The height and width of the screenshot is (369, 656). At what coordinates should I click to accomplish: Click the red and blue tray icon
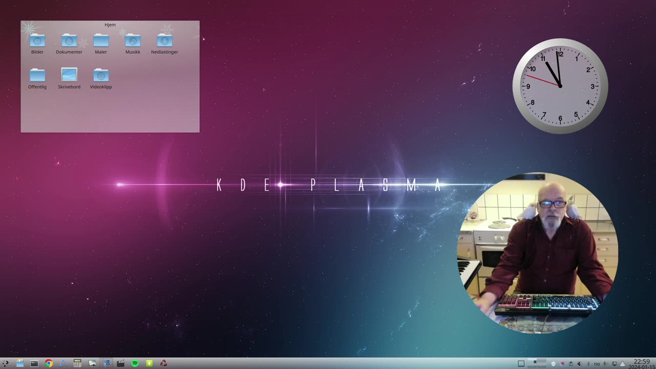562,364
